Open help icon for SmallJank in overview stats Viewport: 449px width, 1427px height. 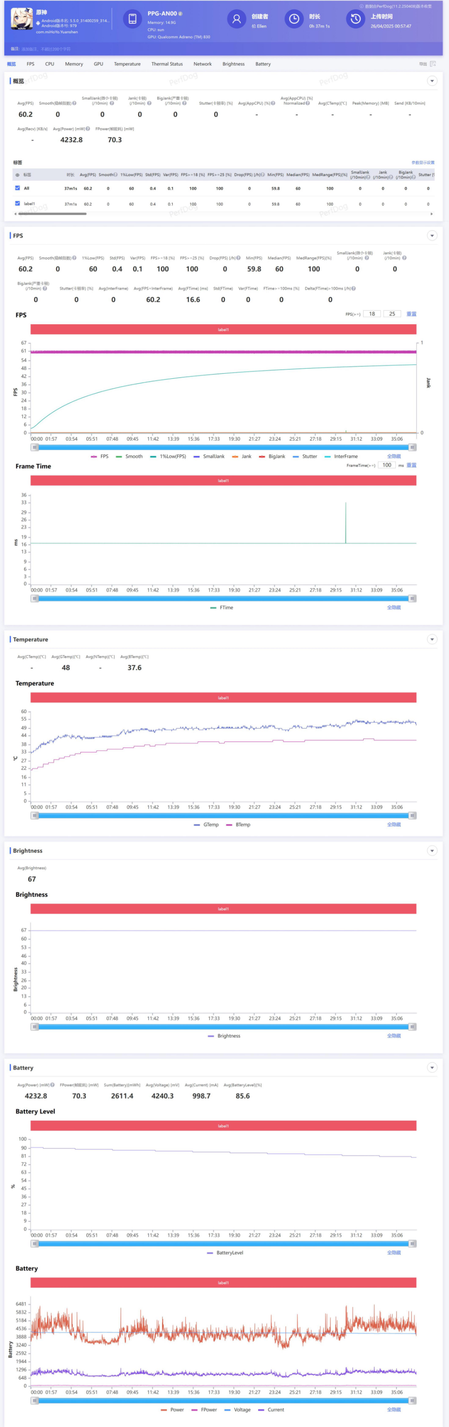111,103
